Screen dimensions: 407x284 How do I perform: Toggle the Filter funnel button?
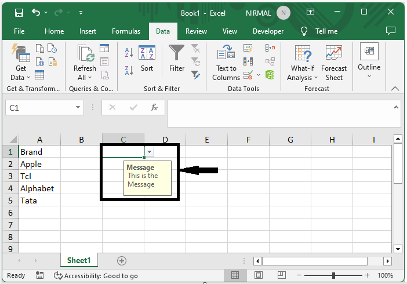(x=176, y=59)
